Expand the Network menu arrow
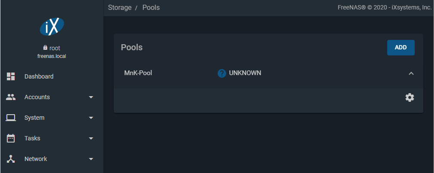Image resolution: width=434 pixels, height=173 pixels. click(91, 159)
